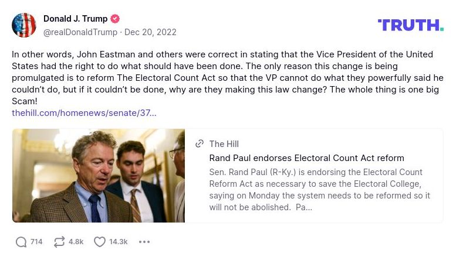Like the post with the heart icon
Viewport: 456px width, 260px height.
(100, 242)
